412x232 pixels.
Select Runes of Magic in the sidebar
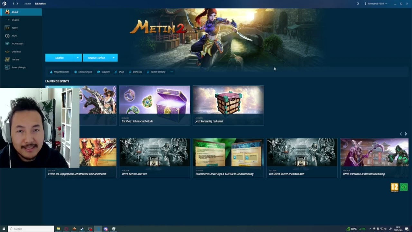(21, 67)
